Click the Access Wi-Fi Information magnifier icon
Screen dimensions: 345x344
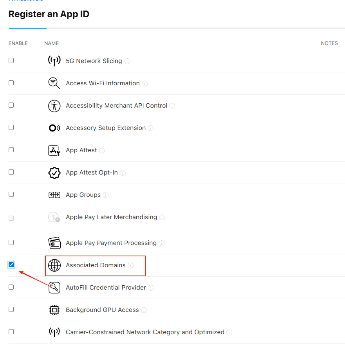pyautogui.click(x=54, y=83)
